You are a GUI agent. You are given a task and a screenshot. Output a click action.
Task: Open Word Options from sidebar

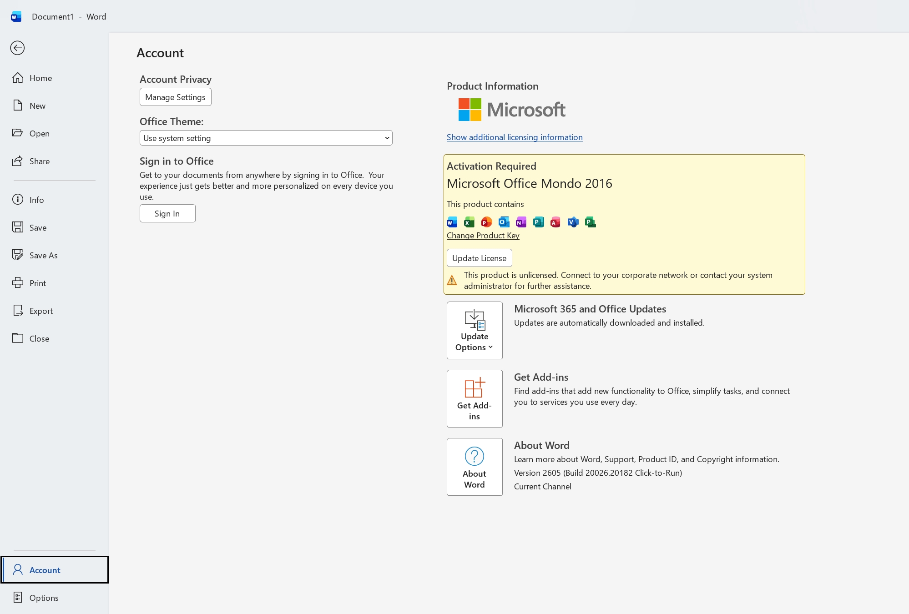(55, 598)
